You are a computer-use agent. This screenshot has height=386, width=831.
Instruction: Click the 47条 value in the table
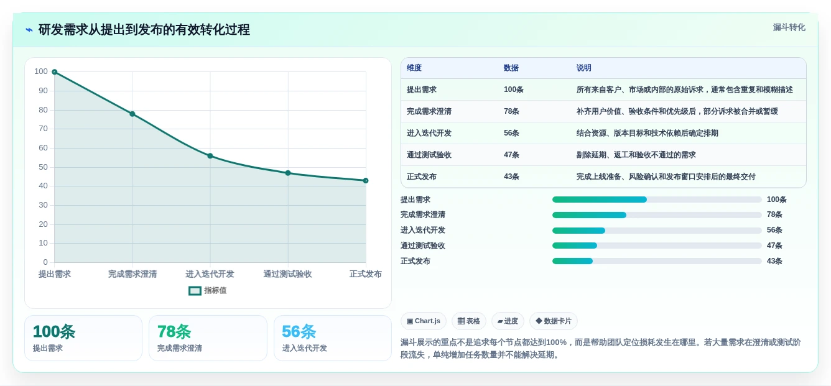click(x=511, y=155)
